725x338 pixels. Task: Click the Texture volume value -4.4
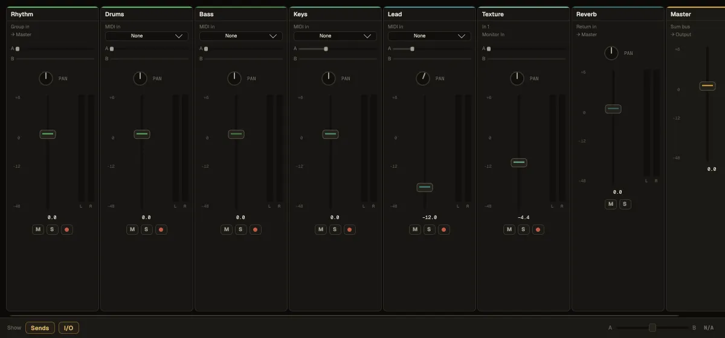pos(523,217)
